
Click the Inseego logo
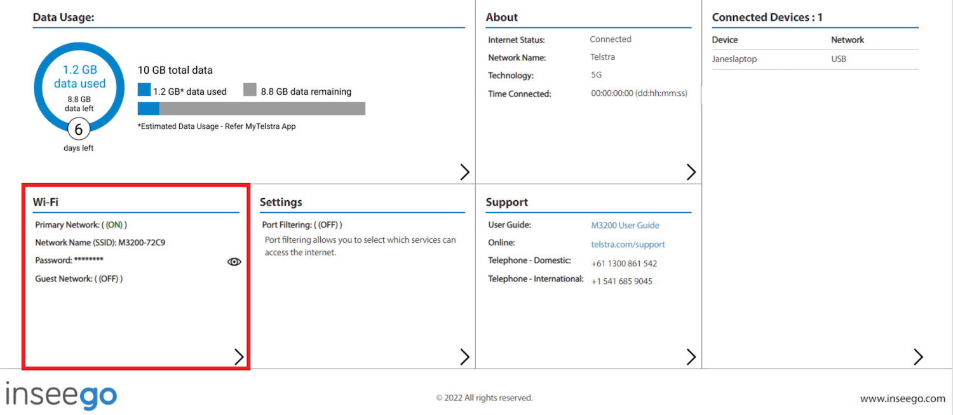[61, 395]
